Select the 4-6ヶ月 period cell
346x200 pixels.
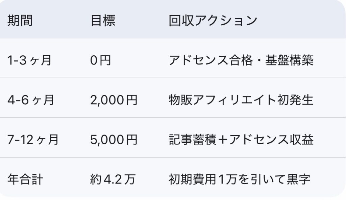point(31,100)
